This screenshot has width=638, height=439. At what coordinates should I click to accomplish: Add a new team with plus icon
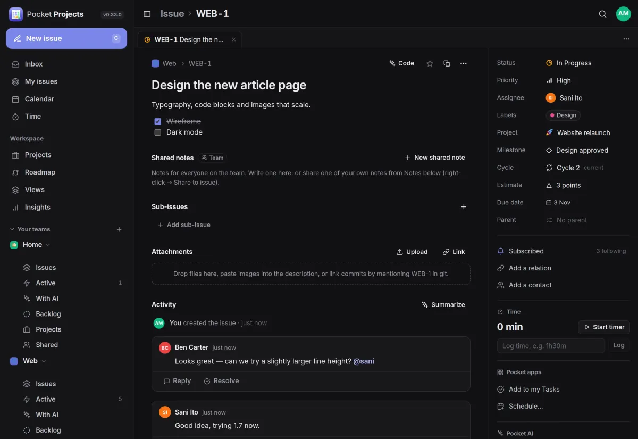tap(119, 229)
